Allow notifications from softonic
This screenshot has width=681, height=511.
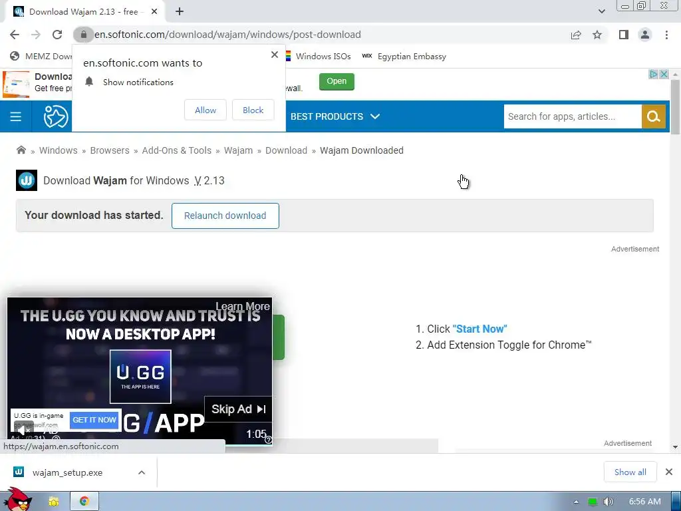click(205, 110)
